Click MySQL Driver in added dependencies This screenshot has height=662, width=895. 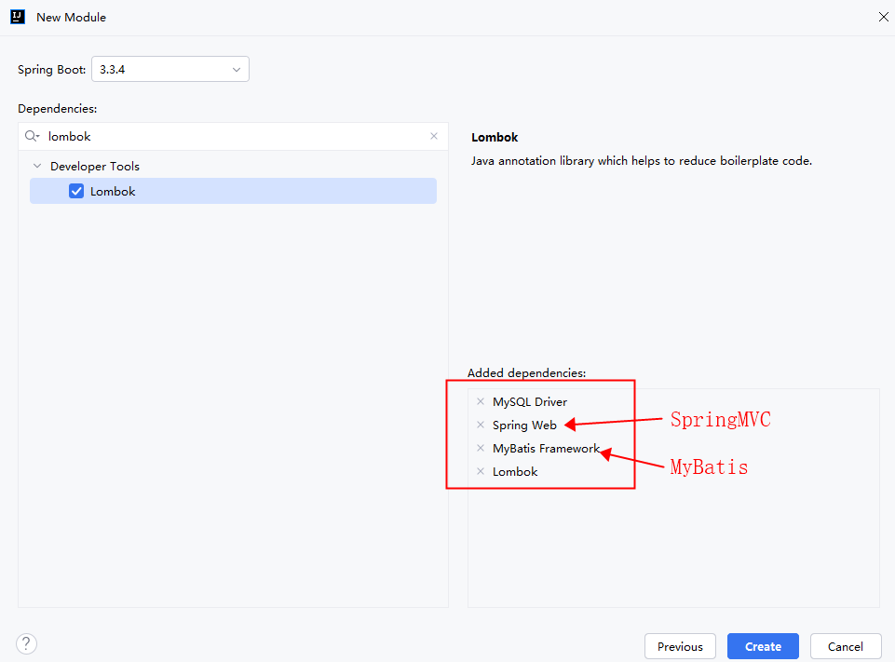(530, 402)
